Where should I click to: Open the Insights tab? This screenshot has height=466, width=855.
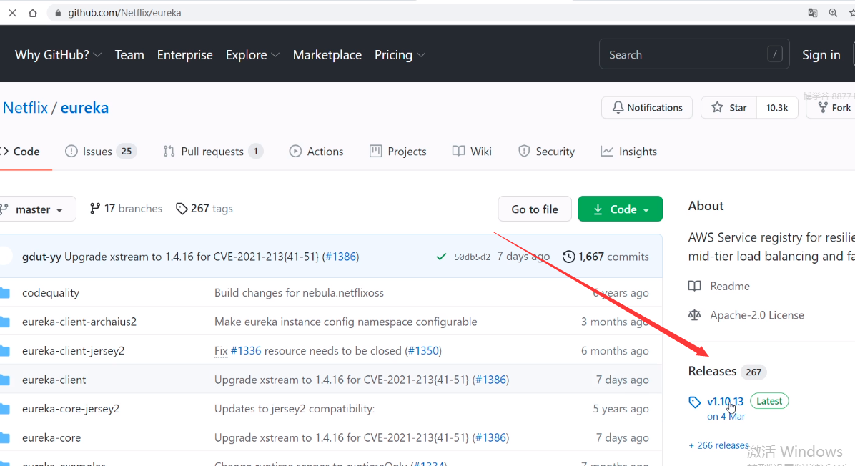(629, 152)
